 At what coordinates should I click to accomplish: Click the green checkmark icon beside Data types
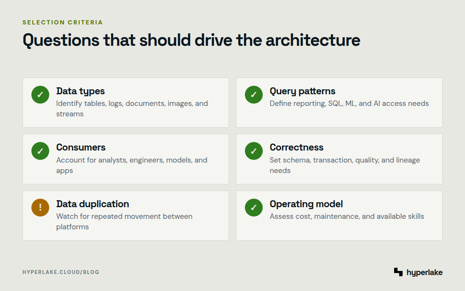[40, 95]
